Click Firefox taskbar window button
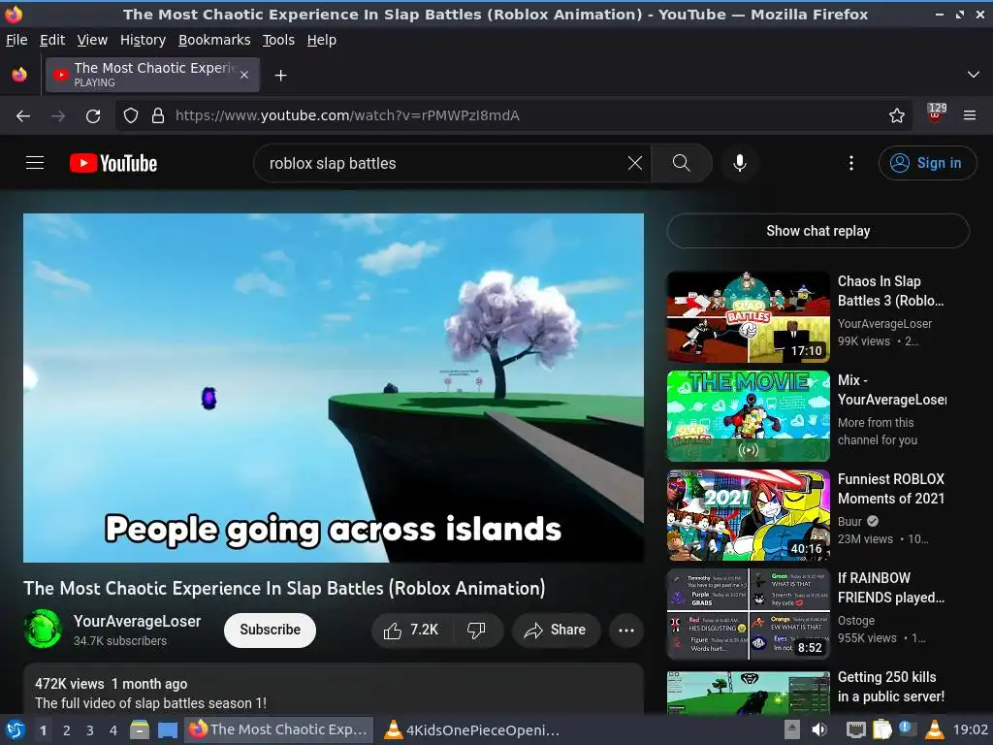The width and height of the screenshot is (993, 745). pos(278,730)
